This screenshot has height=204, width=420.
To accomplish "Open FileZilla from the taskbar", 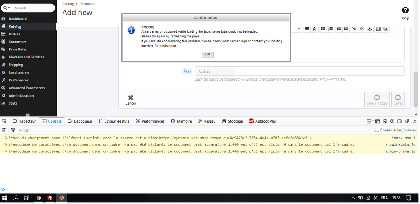I will coord(50,198).
